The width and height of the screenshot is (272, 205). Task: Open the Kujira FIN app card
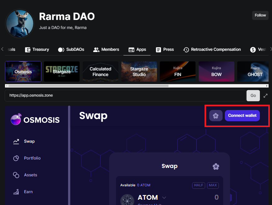click(x=177, y=71)
